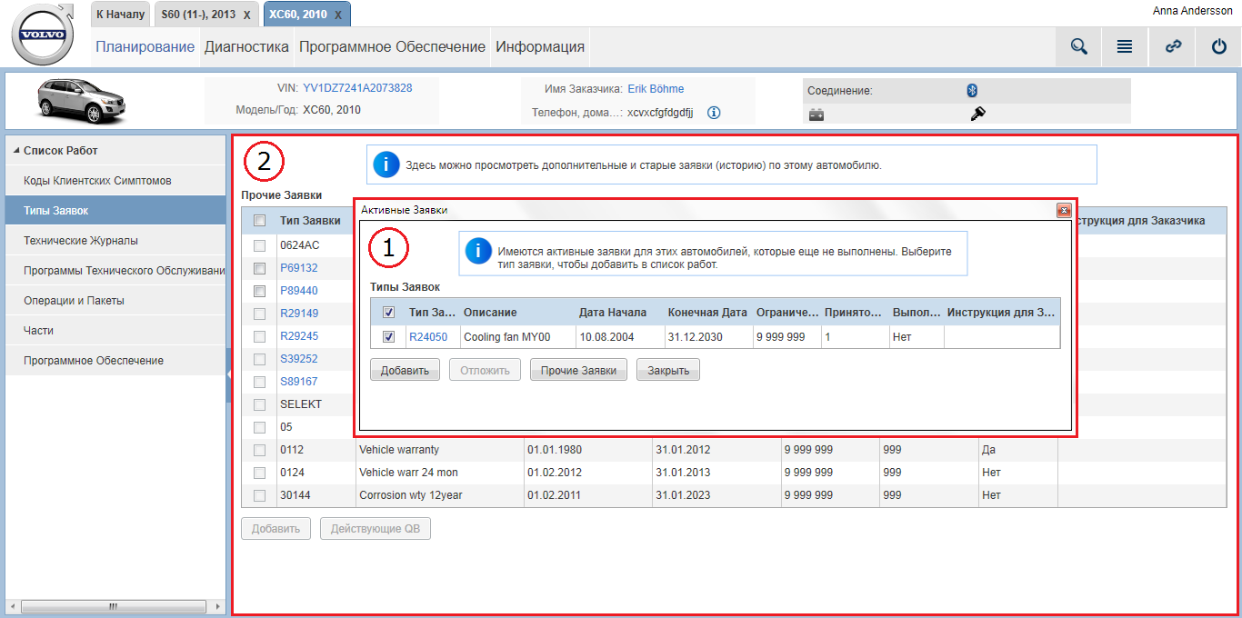Open the Информация menu
Screen dimensions: 1242x618
(x=540, y=47)
